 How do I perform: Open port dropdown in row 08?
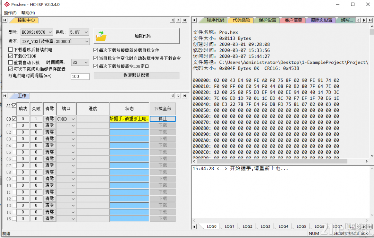click(66, 172)
